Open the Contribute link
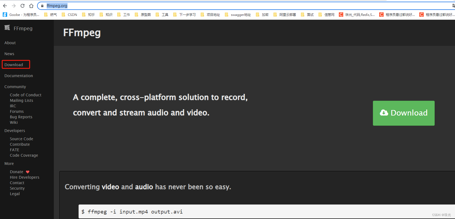 [20, 144]
